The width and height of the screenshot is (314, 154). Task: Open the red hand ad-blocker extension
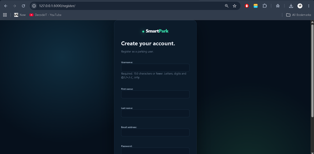[x=247, y=6]
